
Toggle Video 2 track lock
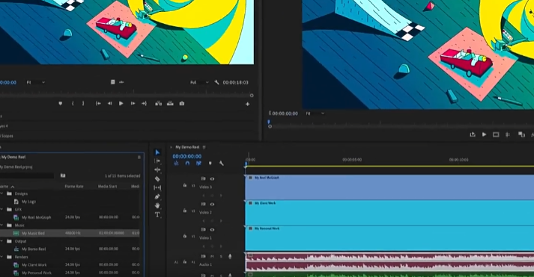(184, 211)
